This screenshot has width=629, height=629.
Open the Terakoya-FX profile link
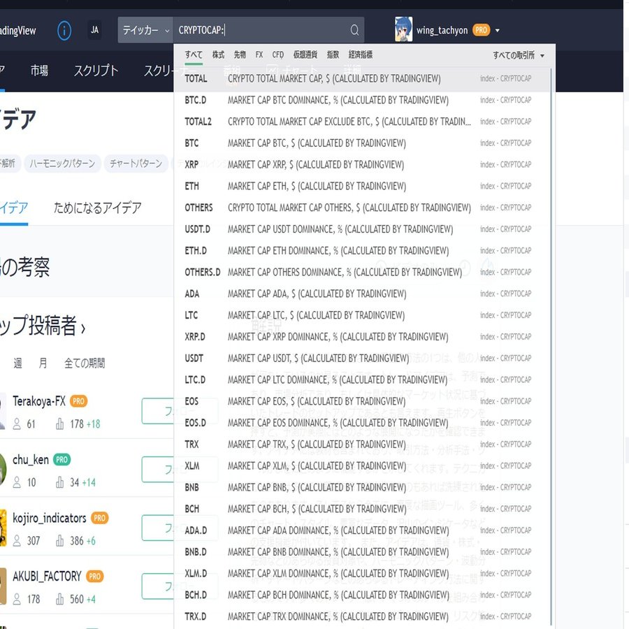(41, 401)
